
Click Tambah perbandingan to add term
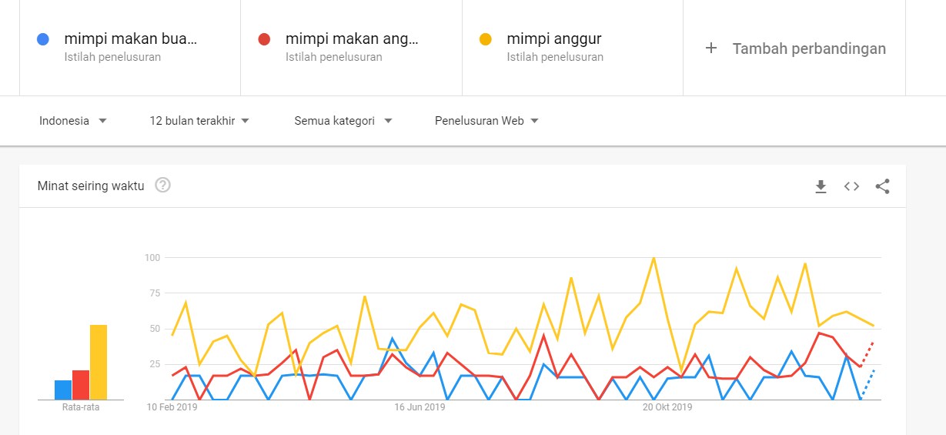tap(808, 49)
